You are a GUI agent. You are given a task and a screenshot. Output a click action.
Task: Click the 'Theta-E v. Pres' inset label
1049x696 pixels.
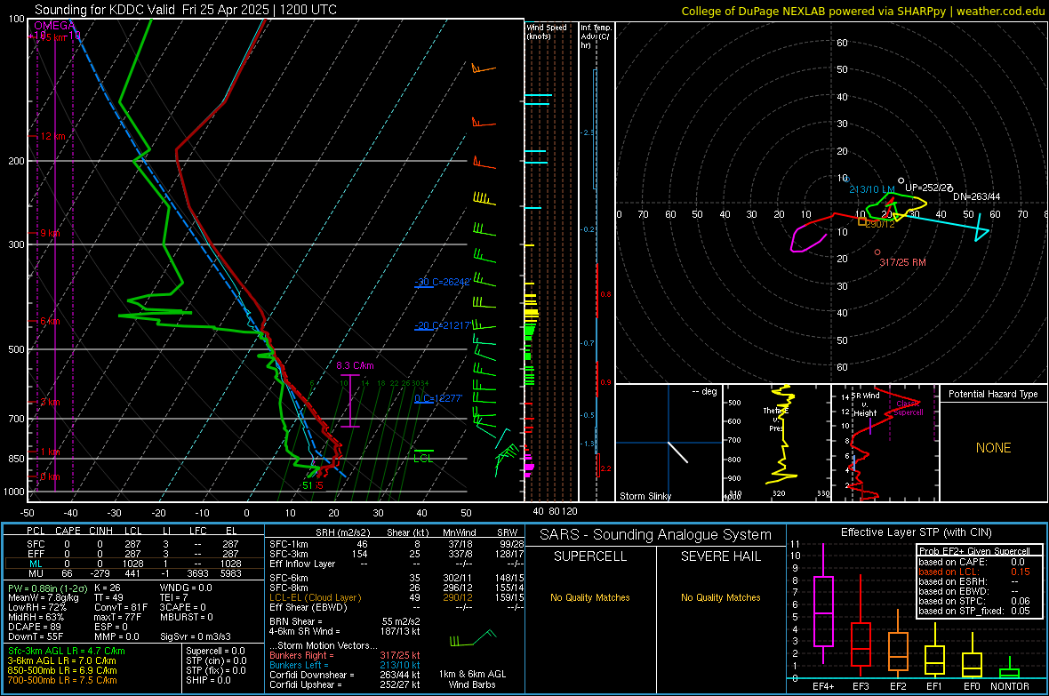point(774,420)
